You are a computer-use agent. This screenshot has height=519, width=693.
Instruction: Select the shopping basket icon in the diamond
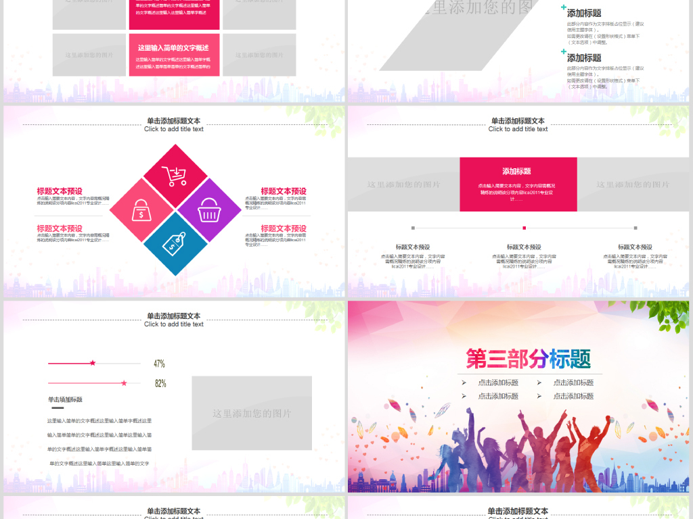pyautogui.click(x=209, y=211)
